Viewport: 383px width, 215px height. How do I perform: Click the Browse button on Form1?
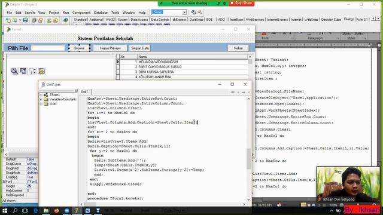click(x=80, y=48)
